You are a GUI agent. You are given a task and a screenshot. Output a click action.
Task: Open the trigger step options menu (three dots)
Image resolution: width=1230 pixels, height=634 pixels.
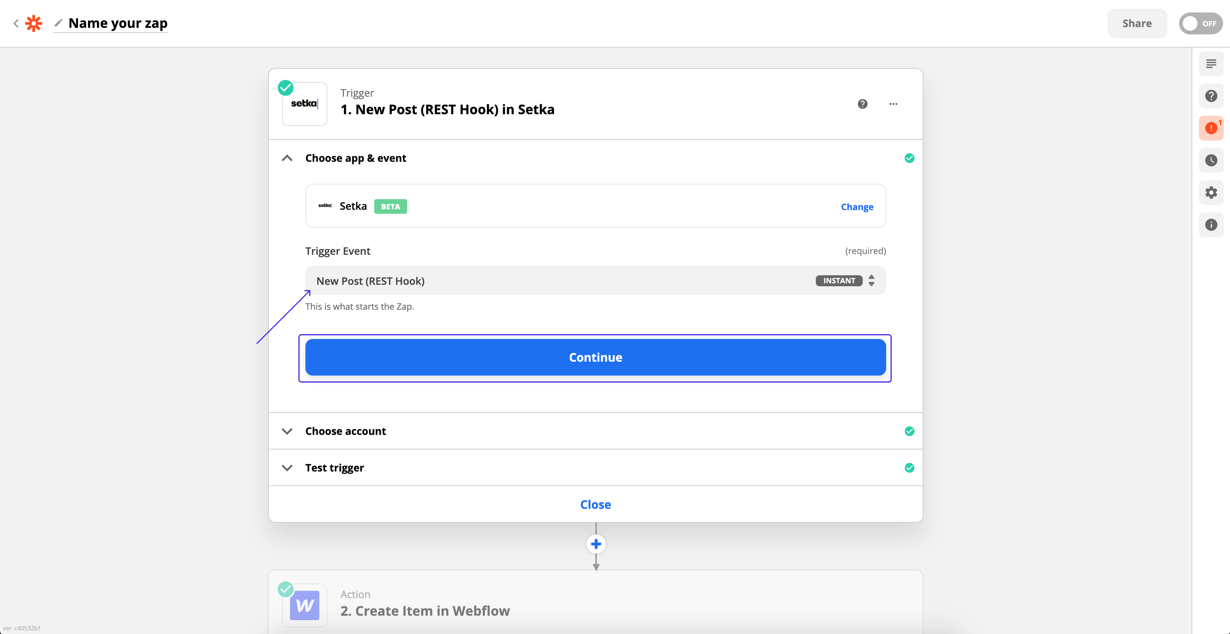coord(893,104)
